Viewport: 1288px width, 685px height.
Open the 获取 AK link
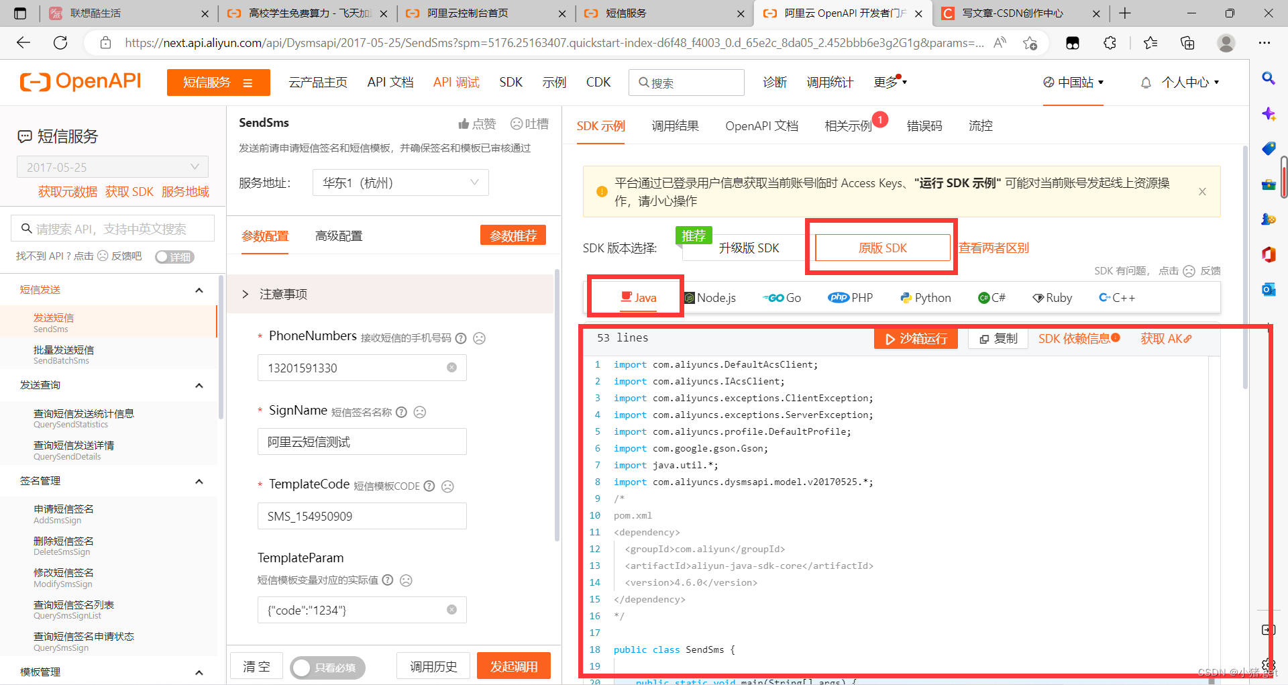pos(1166,339)
